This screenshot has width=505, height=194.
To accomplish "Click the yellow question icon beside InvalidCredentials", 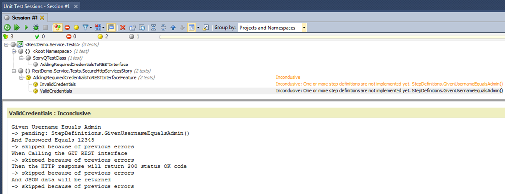I will point(36,84).
